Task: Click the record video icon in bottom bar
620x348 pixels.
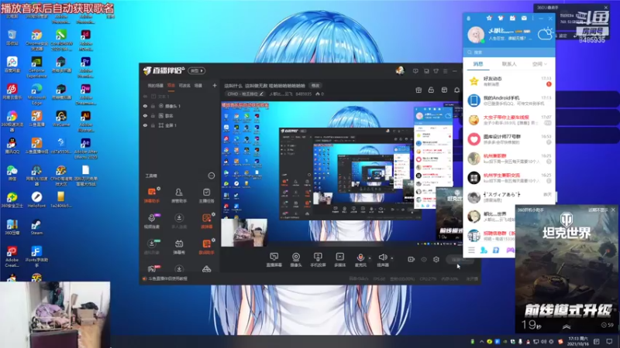Action: (x=412, y=259)
